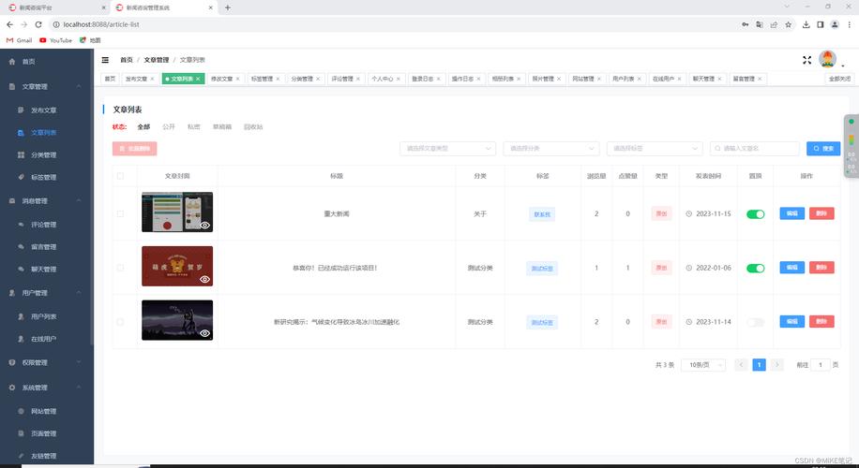Screen dimensions: 859x468
Task: Open the user avatar at top right
Action: click(827, 59)
